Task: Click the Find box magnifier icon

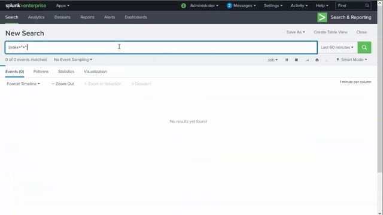Action: tap(367, 5)
